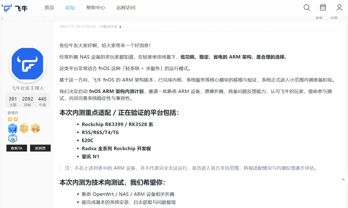
Task: Click the rightmost hexagon medal badge
Action: (35, 128)
